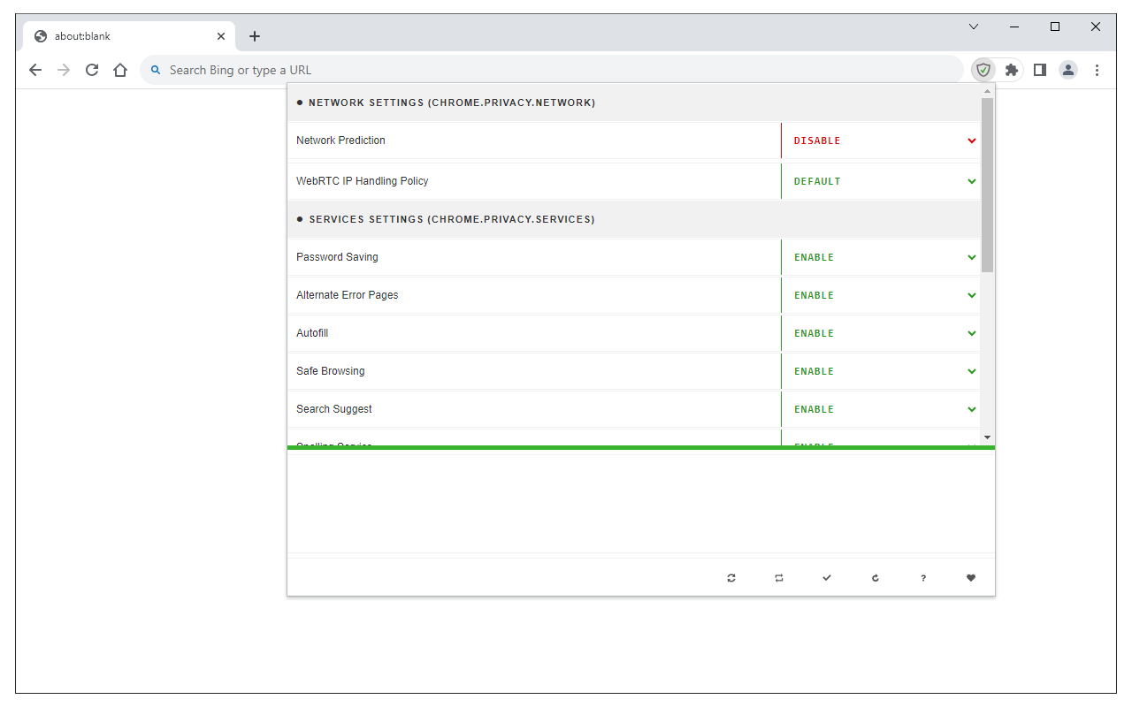Click the sync arrows icon in popup footer

[x=731, y=578]
